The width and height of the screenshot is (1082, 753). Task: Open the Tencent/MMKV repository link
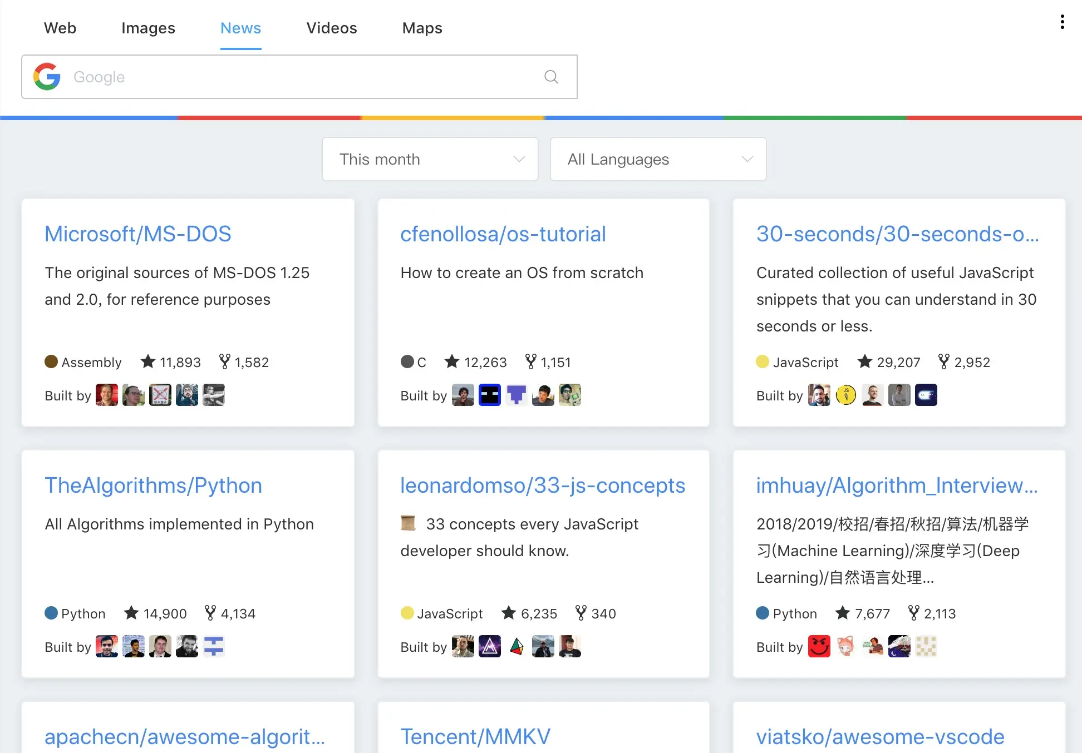point(475,736)
